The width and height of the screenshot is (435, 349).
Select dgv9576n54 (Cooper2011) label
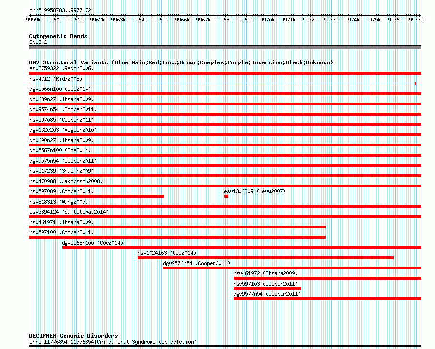pos(196,263)
